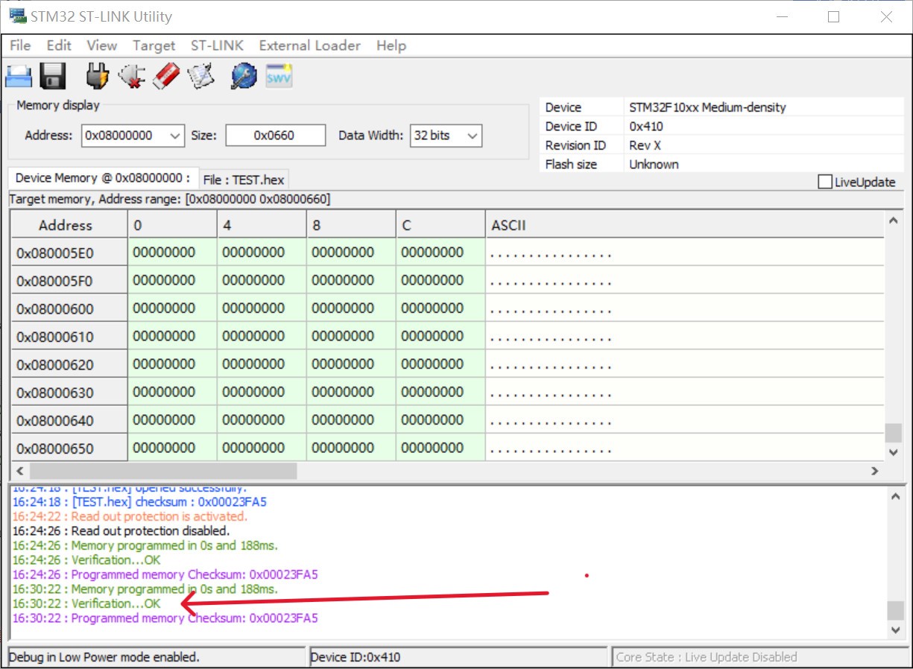The width and height of the screenshot is (913, 669).
Task: Select address row 0x08000650
Action: point(69,448)
